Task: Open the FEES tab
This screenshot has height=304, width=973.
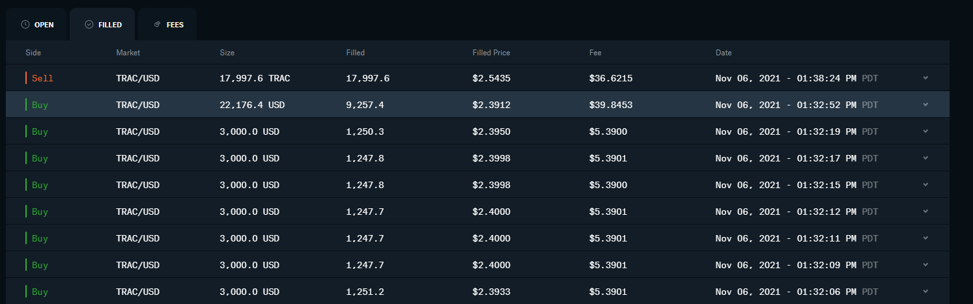Action: click(168, 25)
